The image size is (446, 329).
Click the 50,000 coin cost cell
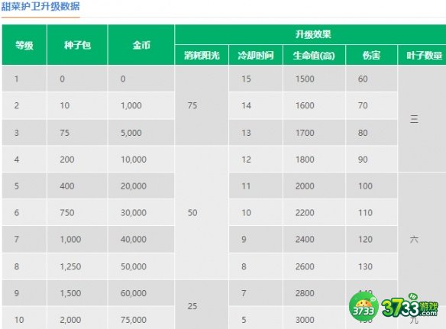pos(141,266)
